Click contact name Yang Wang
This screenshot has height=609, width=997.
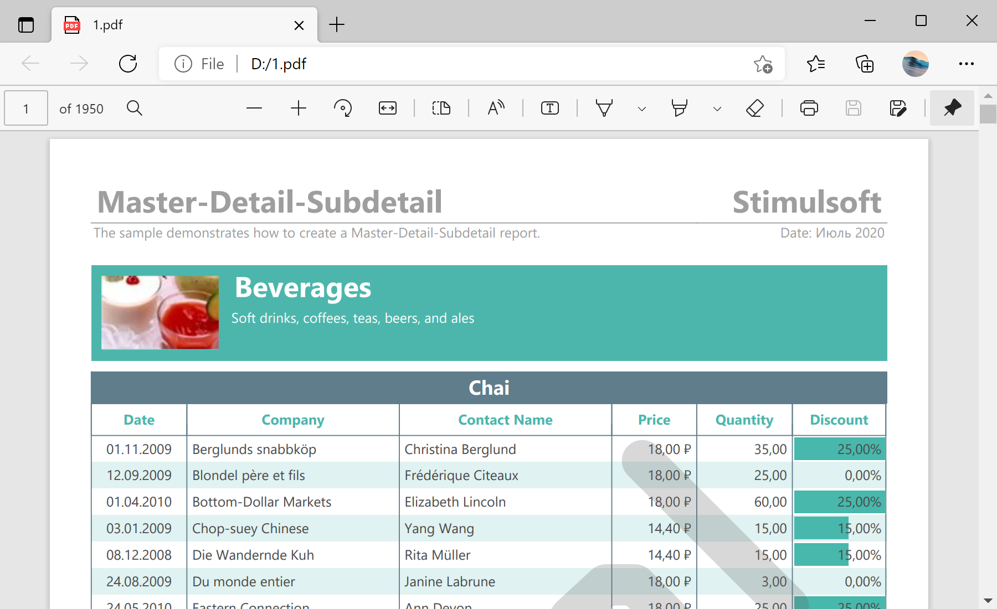pyautogui.click(x=439, y=529)
